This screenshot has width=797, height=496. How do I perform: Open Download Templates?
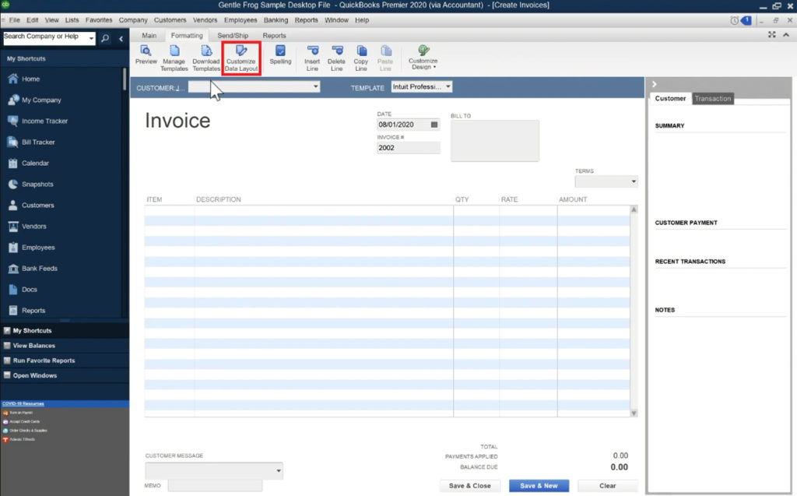click(x=205, y=55)
